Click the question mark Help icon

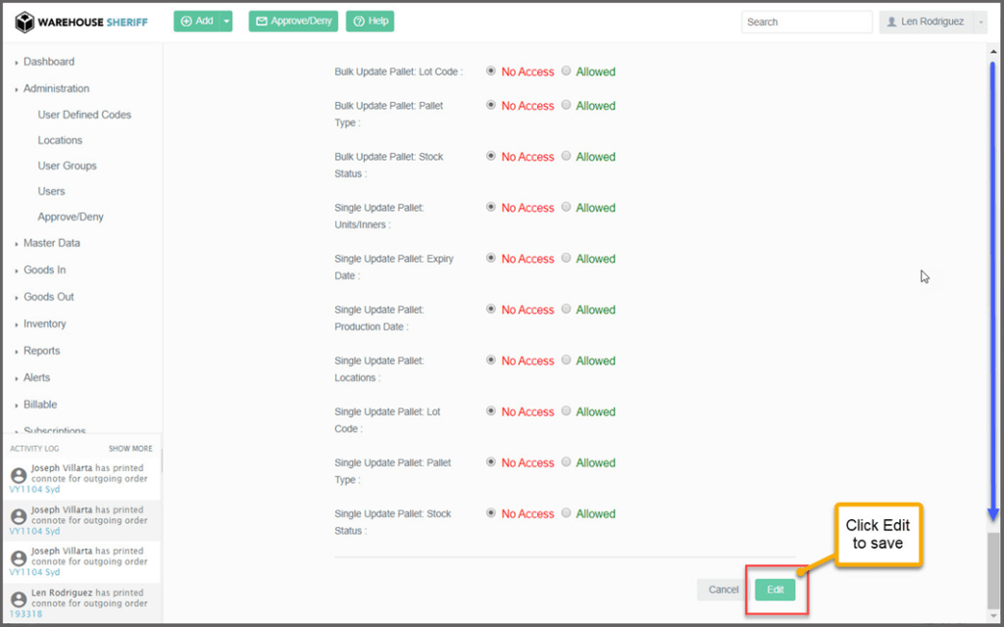359,22
